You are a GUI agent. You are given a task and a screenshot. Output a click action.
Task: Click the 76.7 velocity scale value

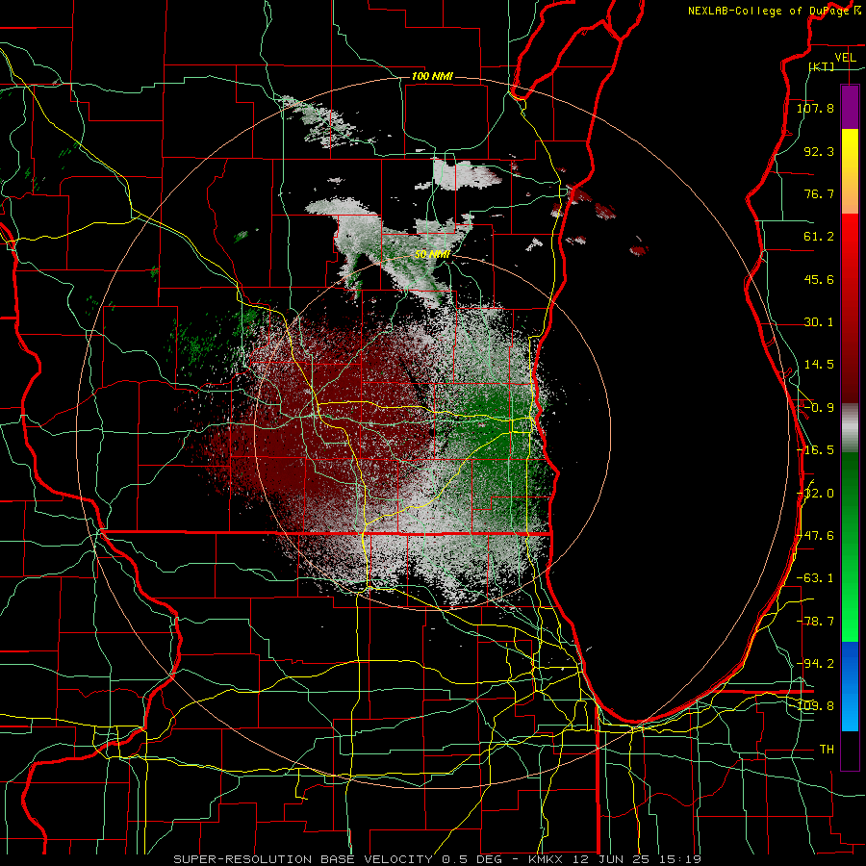point(819,193)
